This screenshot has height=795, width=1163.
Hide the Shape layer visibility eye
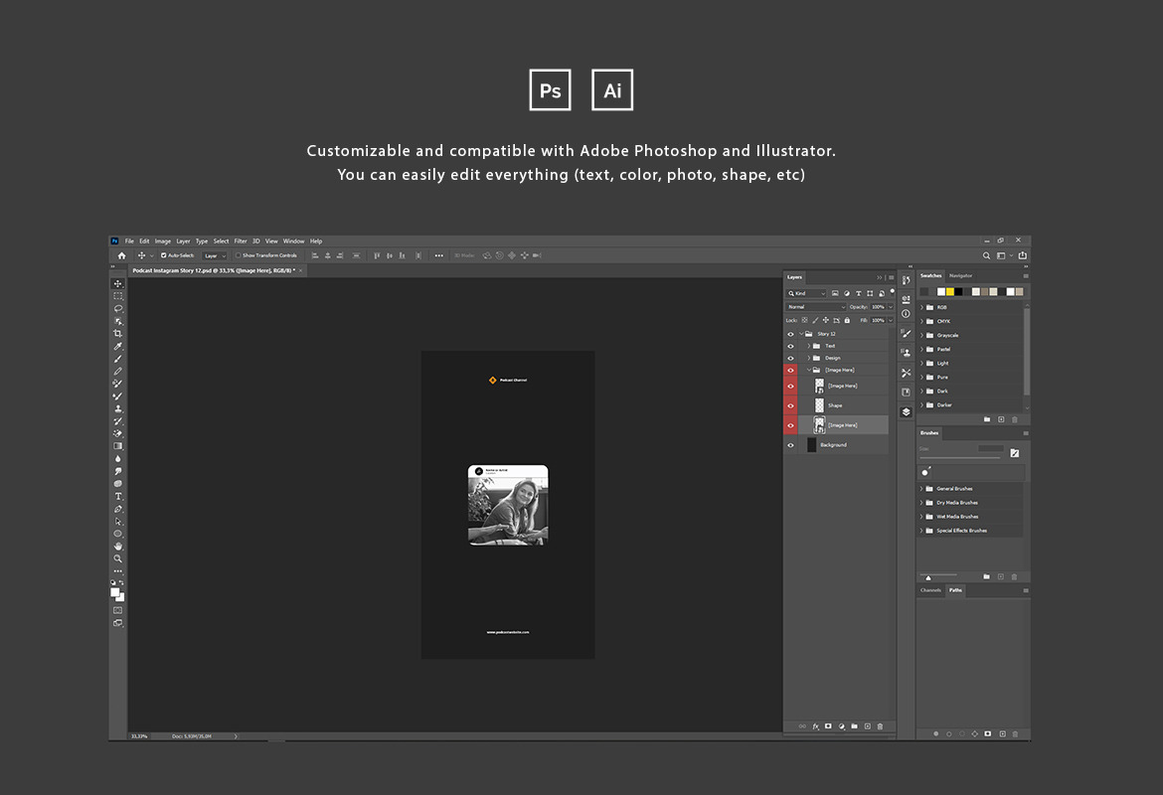[790, 405]
